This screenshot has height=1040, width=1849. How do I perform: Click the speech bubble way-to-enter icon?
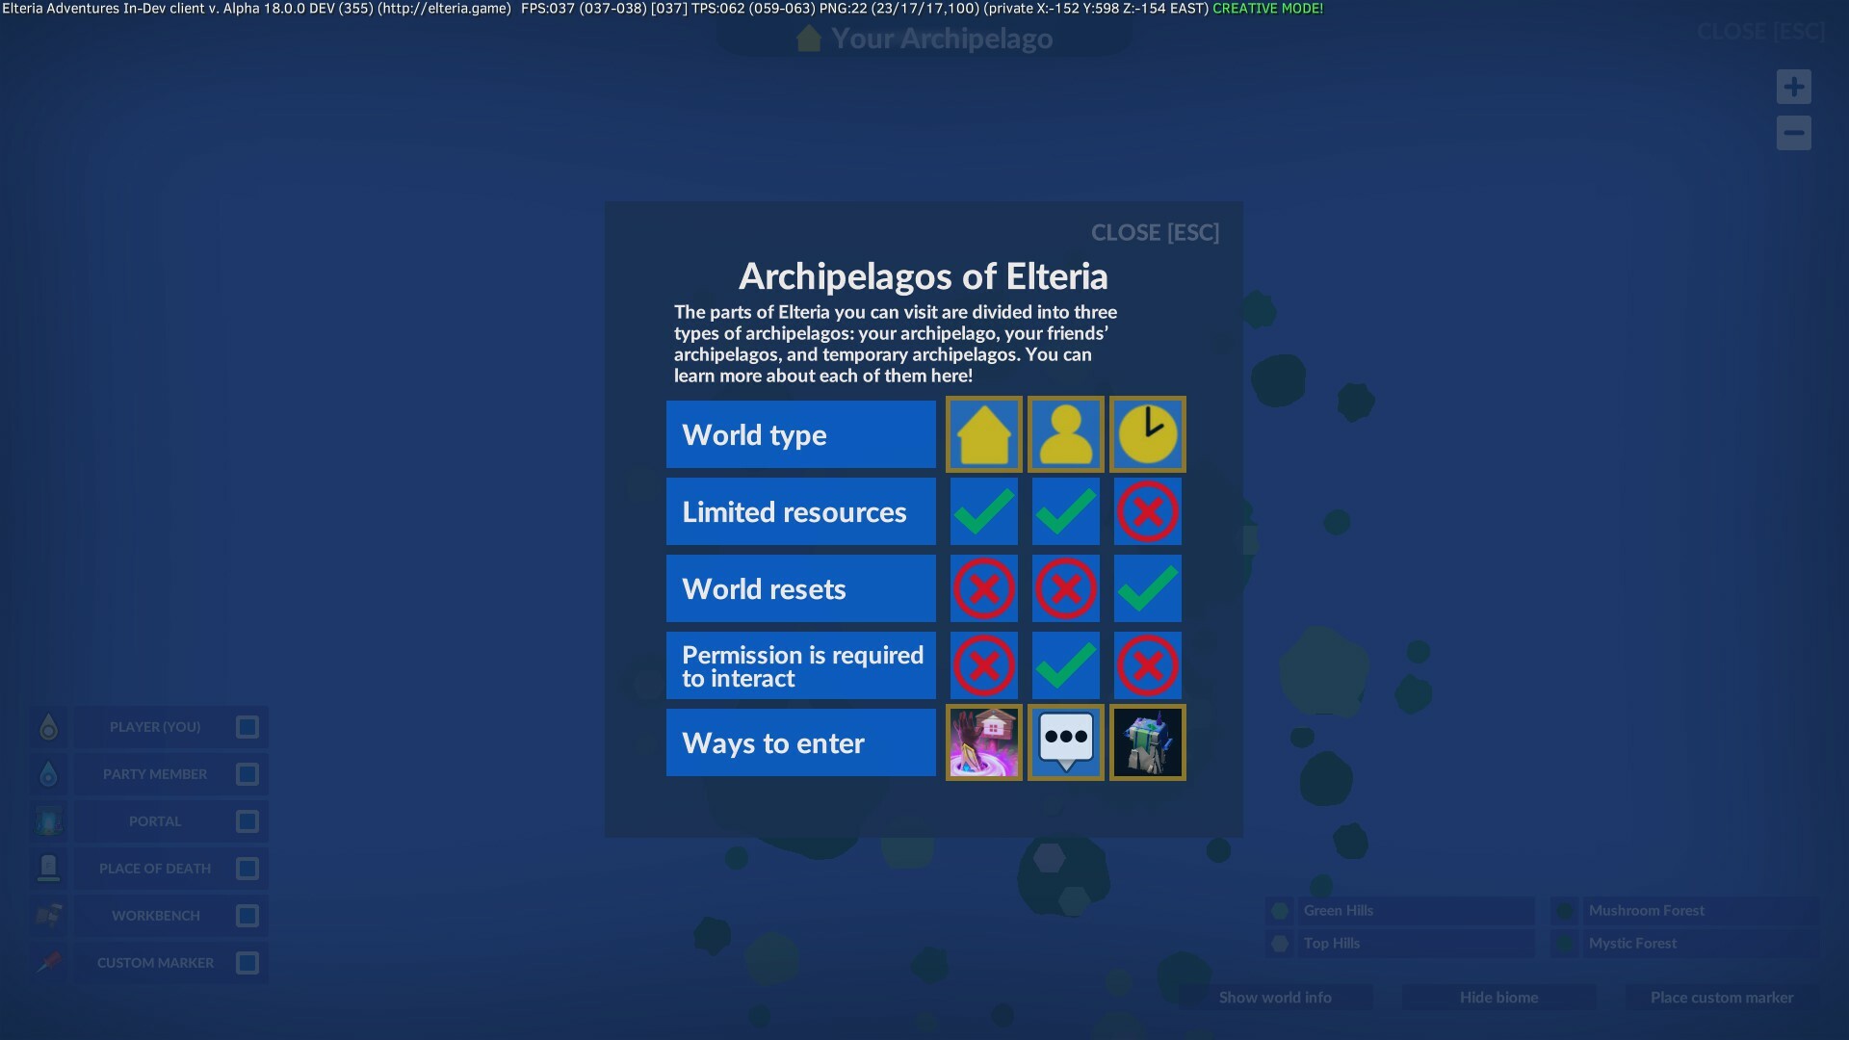pos(1065,742)
